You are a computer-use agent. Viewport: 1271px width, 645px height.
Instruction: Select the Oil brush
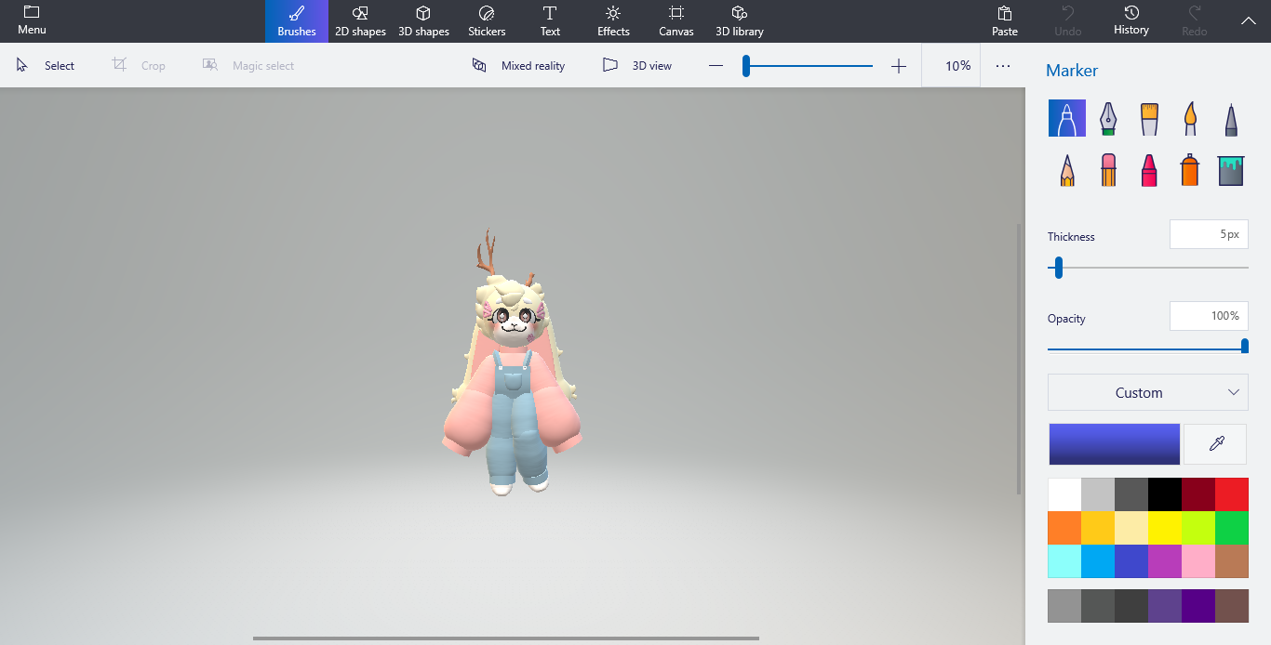[x=1149, y=119]
